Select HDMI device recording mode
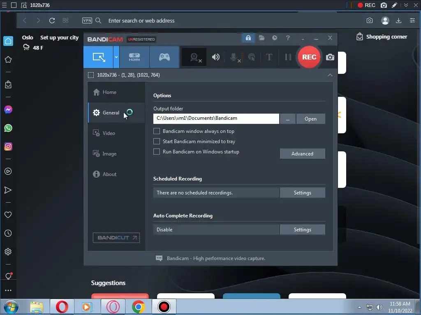Screen dimensions: 421x315 [134, 57]
